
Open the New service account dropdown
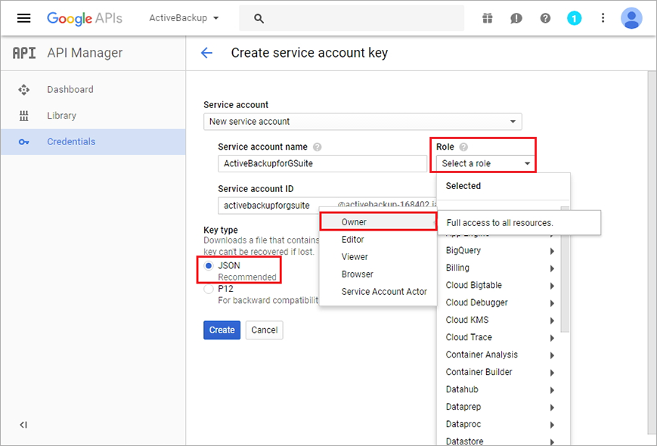coord(362,122)
